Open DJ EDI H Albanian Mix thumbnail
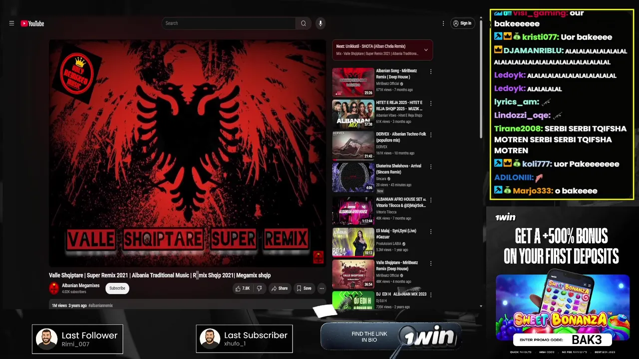Viewport: 639px width, 359px height. coord(353,301)
